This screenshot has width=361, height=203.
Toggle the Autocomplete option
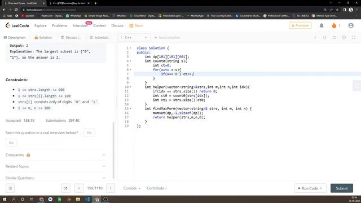167,38
